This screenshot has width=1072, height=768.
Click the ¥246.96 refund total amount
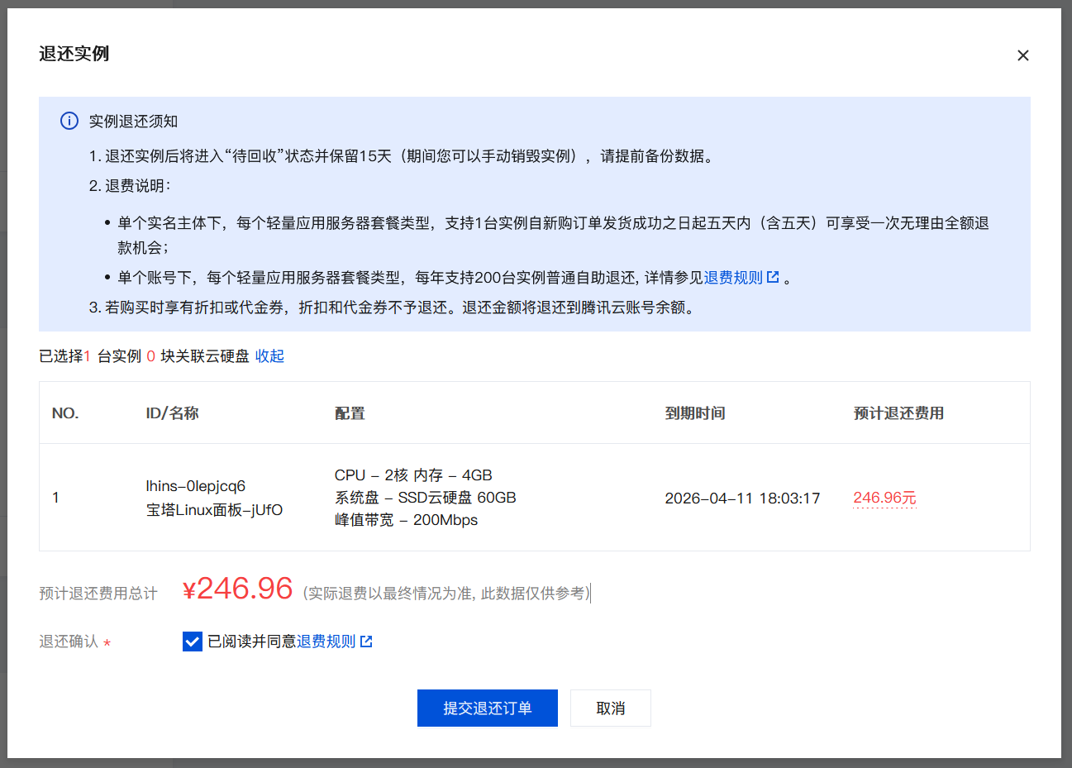click(237, 589)
